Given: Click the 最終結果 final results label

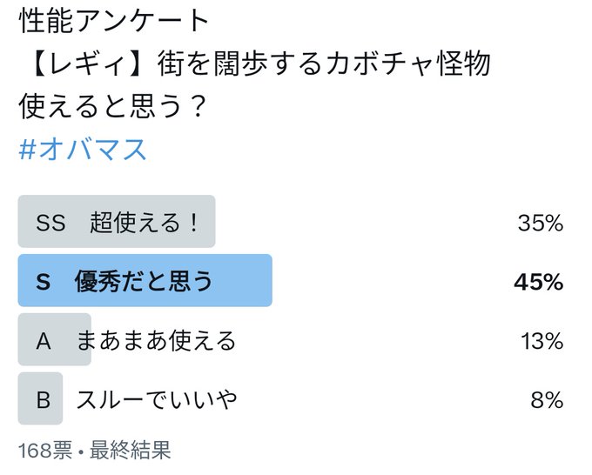Looking at the screenshot, I should [x=131, y=450].
